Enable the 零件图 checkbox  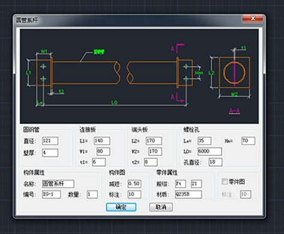(225, 182)
